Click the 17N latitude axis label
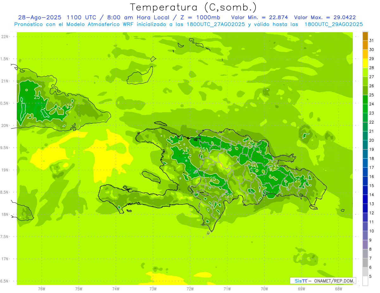380x293 pixels. (4, 259)
